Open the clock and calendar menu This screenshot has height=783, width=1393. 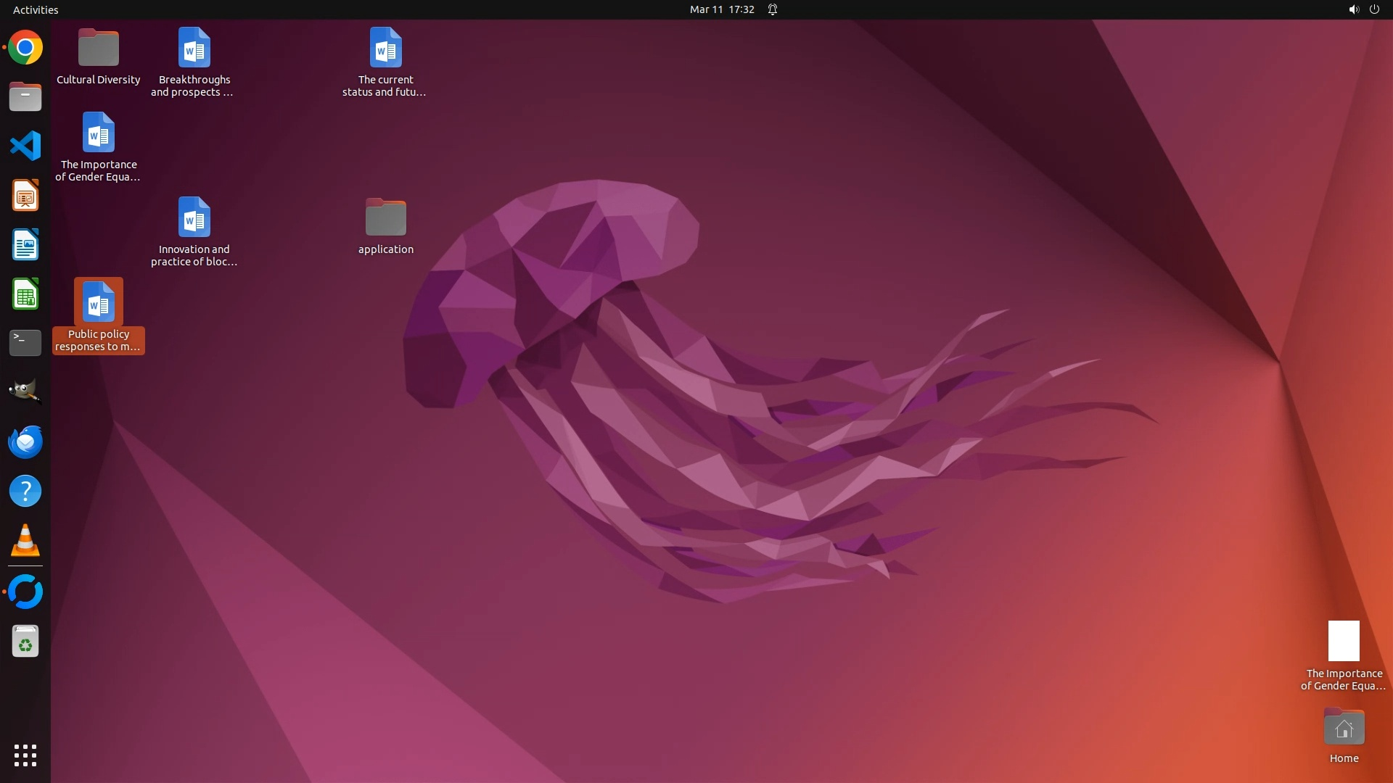tap(721, 9)
